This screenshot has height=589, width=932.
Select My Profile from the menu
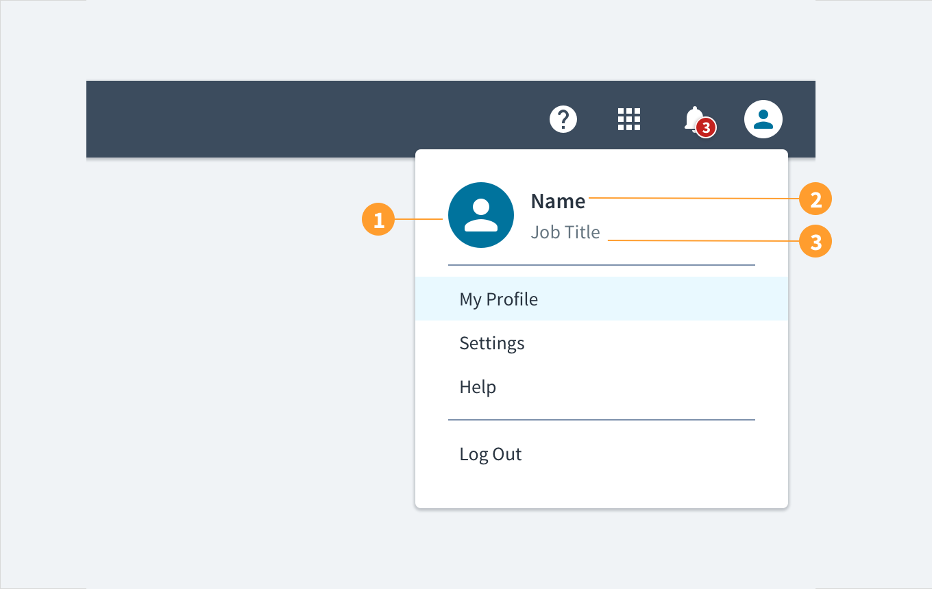[x=498, y=299]
